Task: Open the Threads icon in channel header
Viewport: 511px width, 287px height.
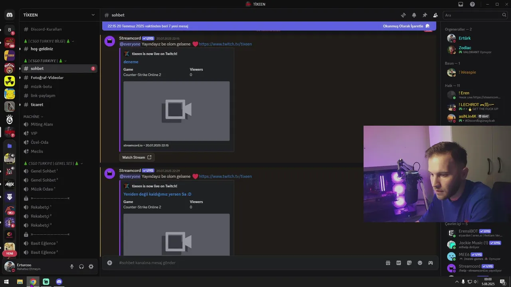Action: pos(403,15)
